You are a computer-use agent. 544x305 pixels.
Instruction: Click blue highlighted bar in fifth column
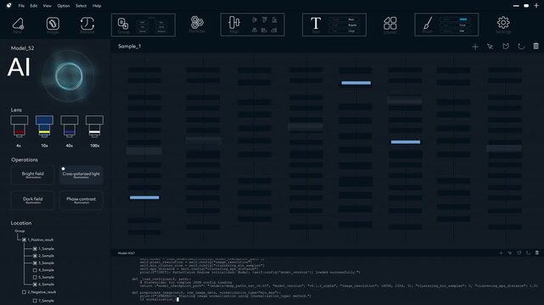tap(356, 83)
